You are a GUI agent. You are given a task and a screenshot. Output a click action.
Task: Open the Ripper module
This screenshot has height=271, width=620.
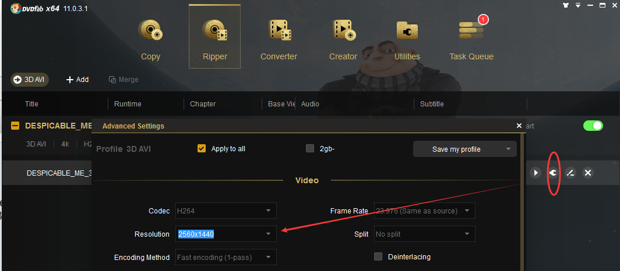[214, 37]
